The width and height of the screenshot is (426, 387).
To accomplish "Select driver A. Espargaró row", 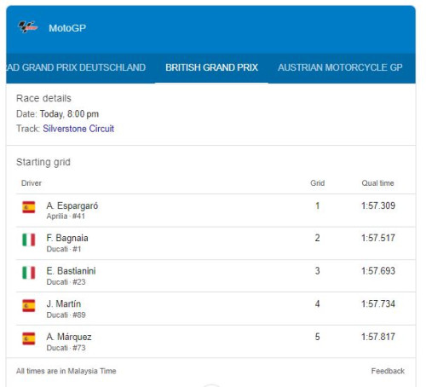I will (216, 211).
